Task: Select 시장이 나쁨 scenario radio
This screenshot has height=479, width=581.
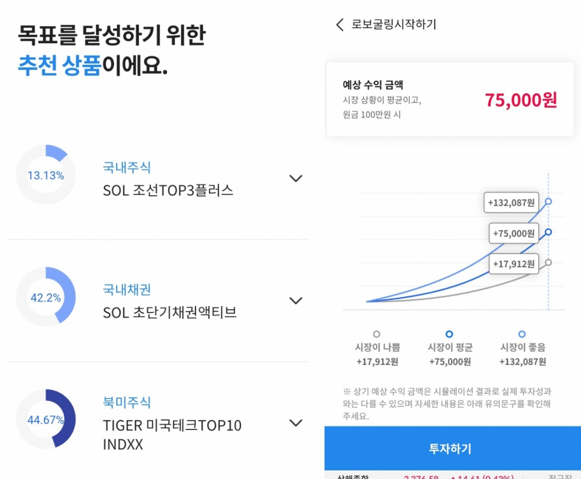Action: pos(377,334)
